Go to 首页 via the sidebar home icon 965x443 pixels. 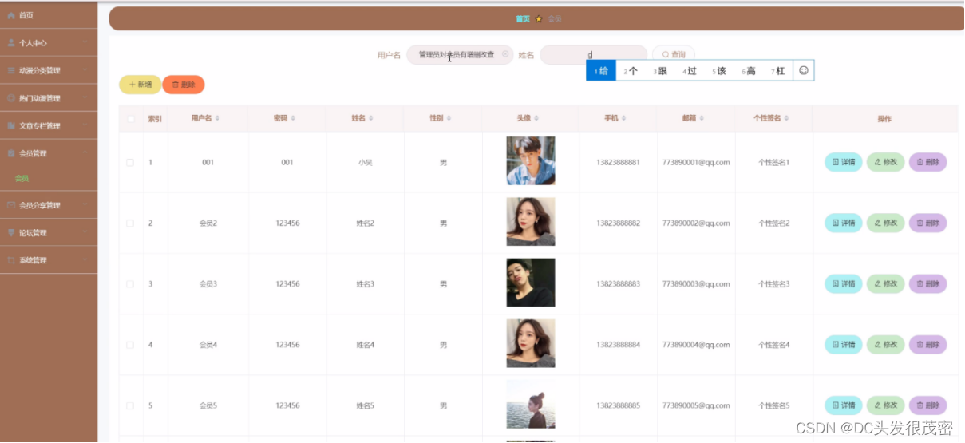(x=11, y=15)
